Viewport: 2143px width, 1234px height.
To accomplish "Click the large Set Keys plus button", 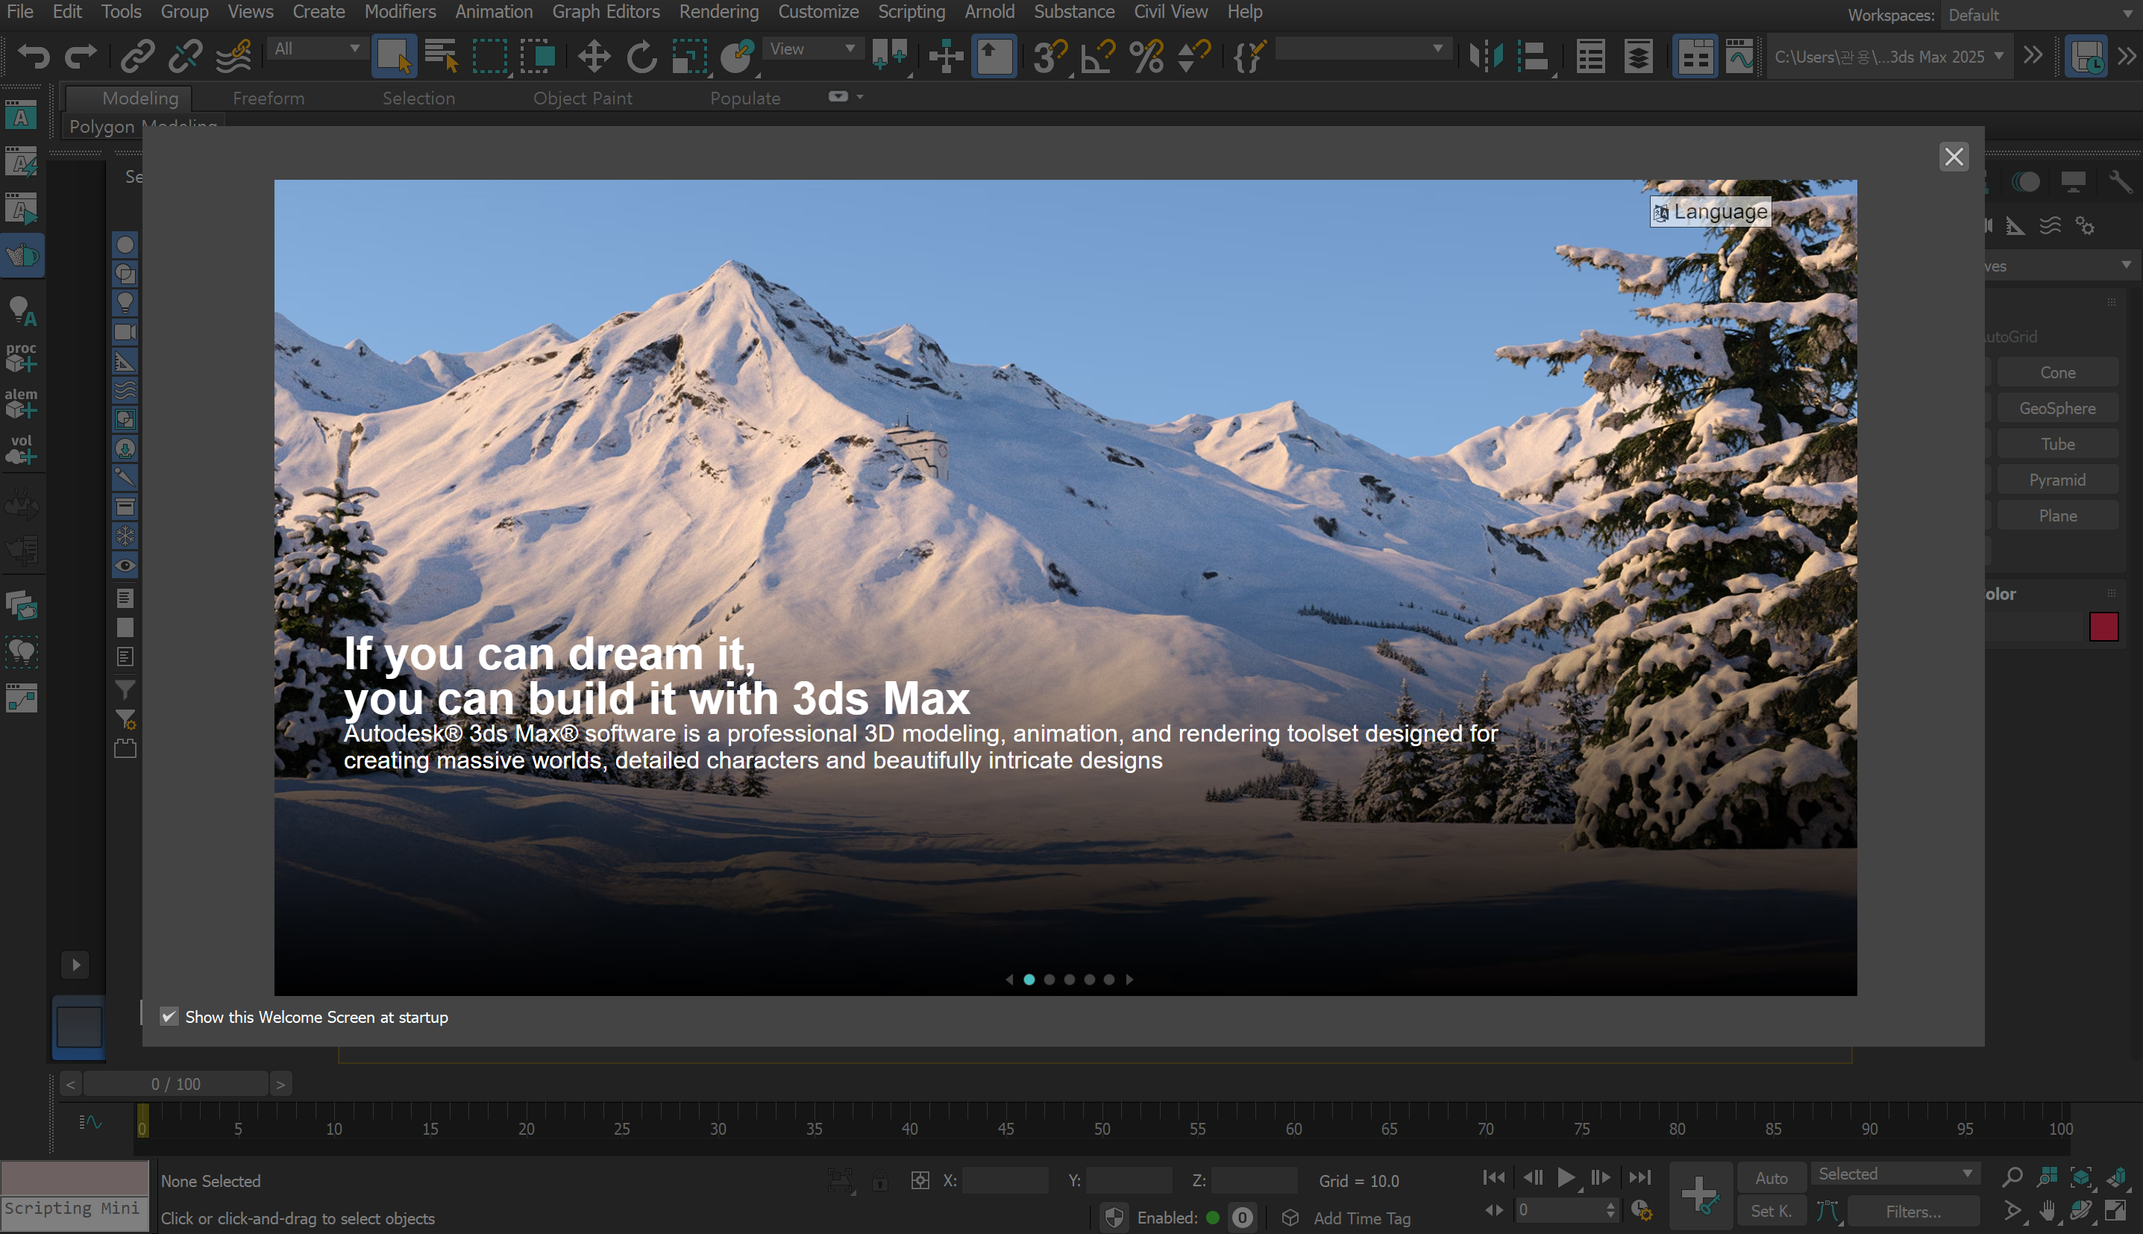I will [1701, 1196].
